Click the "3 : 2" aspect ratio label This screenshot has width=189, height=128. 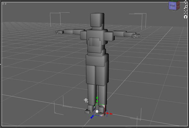4,4
